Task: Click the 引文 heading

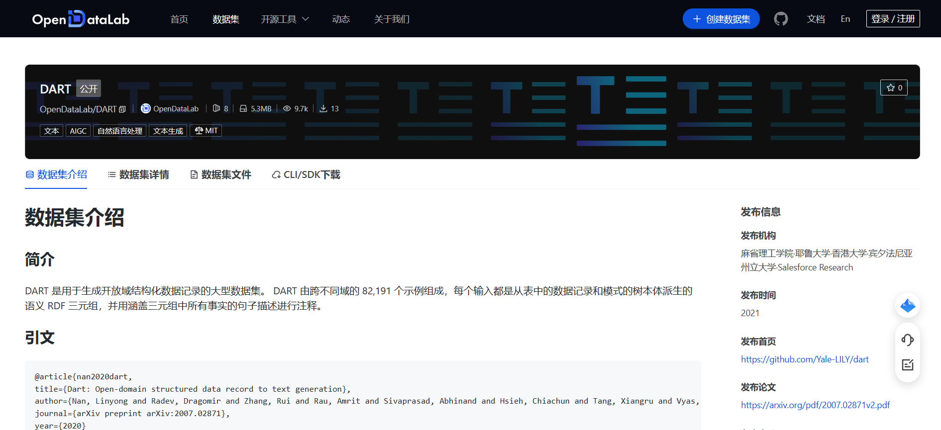Action: [40, 338]
